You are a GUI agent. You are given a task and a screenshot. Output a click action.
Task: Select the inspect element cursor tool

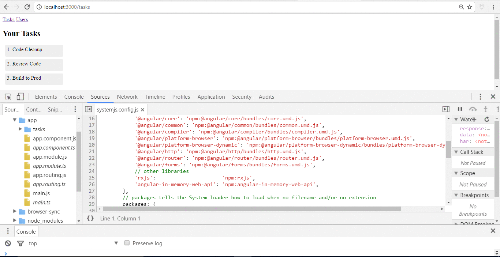coord(8,97)
